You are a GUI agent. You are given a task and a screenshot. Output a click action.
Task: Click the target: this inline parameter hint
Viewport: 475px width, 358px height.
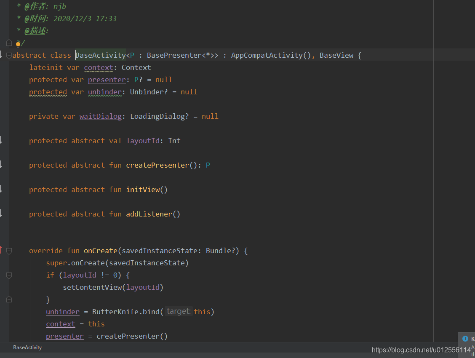point(178,311)
